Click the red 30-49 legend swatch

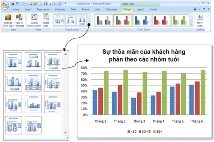[140, 132]
